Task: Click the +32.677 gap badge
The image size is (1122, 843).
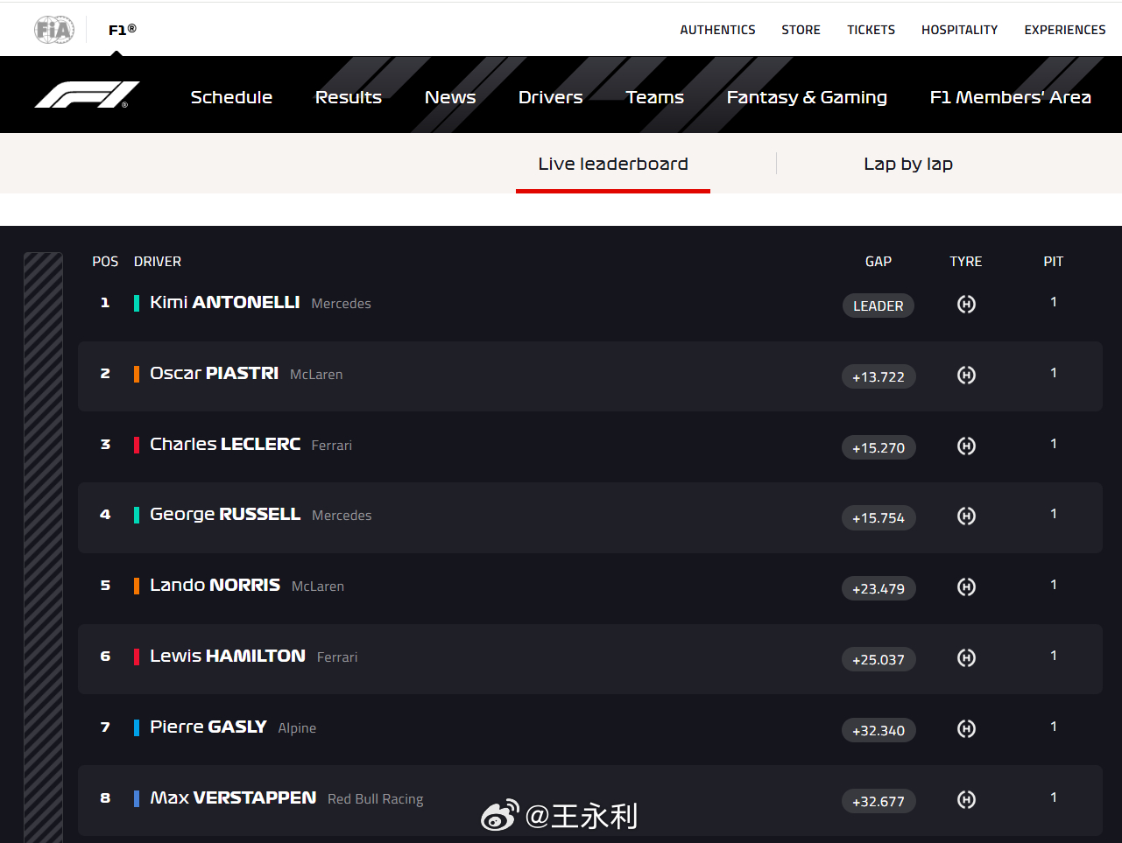Action: point(879,801)
